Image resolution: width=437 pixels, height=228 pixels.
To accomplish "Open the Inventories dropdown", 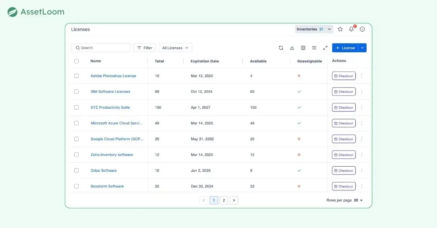I will (314, 29).
